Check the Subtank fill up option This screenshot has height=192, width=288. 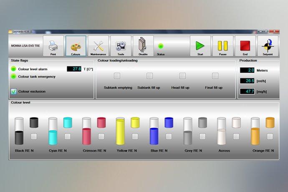tap(149, 76)
